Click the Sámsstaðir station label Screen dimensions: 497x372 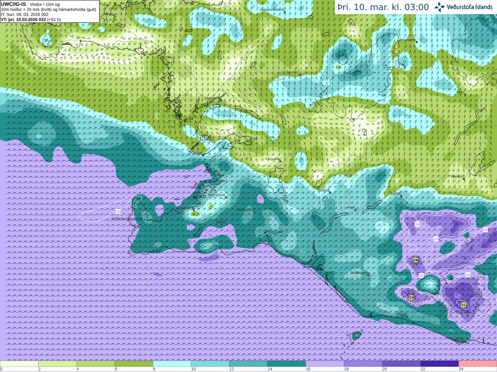[358, 273]
